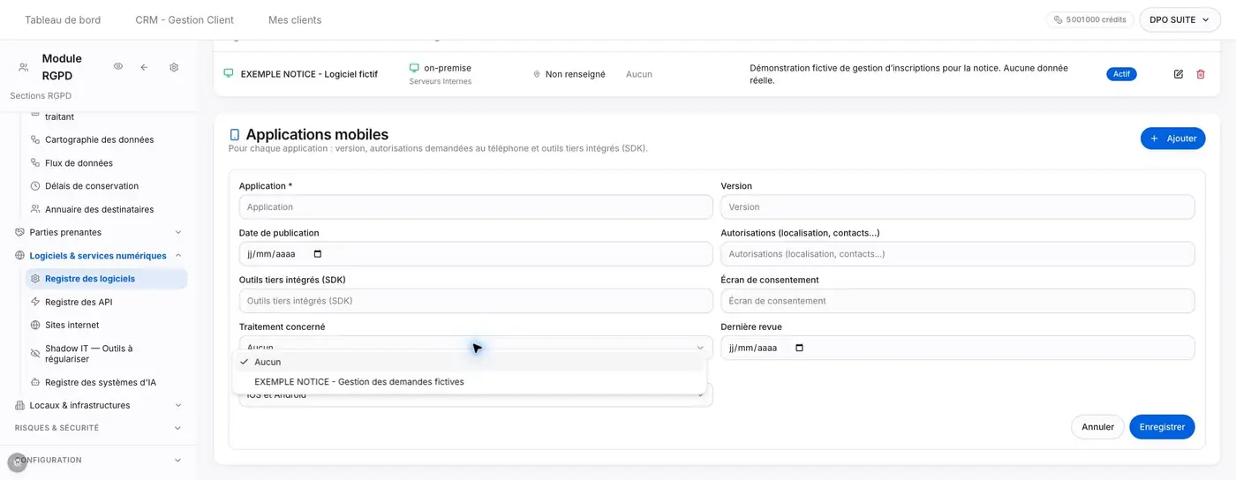Click the 5 001 000 crédits badge
The width and height of the screenshot is (1236, 480).
pos(1089,19)
